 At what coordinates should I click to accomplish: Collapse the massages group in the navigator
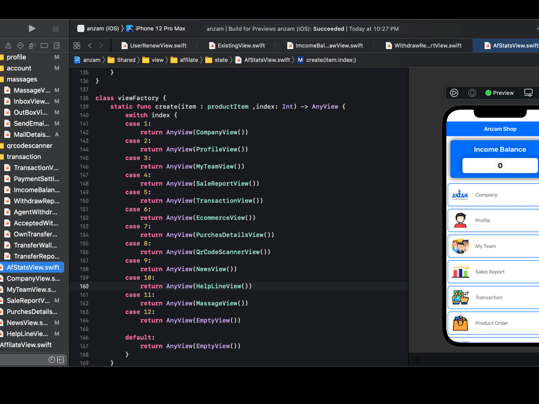pyautogui.click(x=23, y=79)
